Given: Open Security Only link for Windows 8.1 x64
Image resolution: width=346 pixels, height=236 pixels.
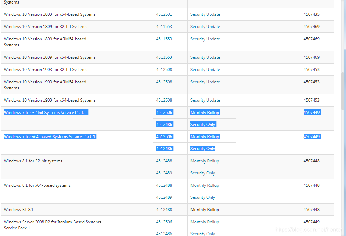Looking at the screenshot, I should [x=202, y=197].
